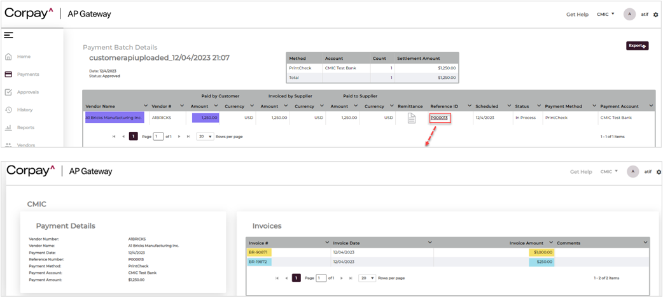Viewport: 663px width, 298px height.
Task: Open settings gear in the Payment Batch Details header
Action: pyautogui.click(x=656, y=15)
